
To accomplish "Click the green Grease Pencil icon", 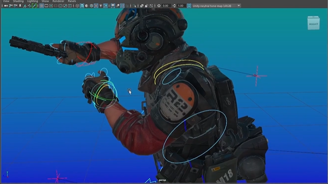I will [34, 6].
